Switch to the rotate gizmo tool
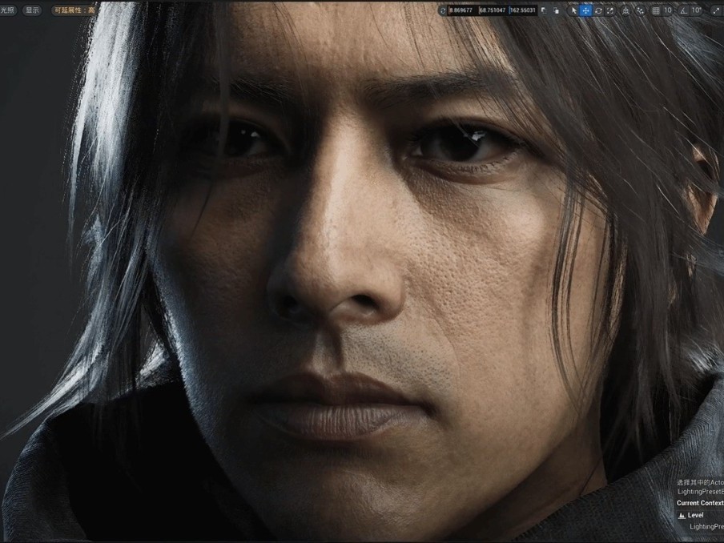Image resolution: width=724 pixels, height=543 pixels. coord(597,10)
